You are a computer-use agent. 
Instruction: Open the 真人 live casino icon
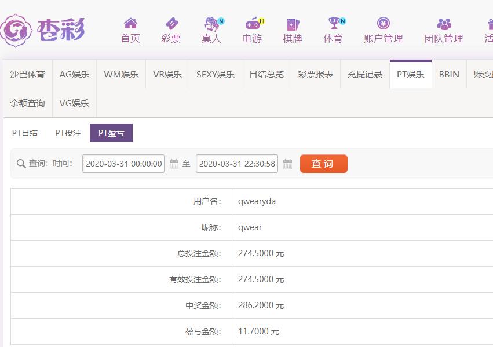click(x=211, y=24)
